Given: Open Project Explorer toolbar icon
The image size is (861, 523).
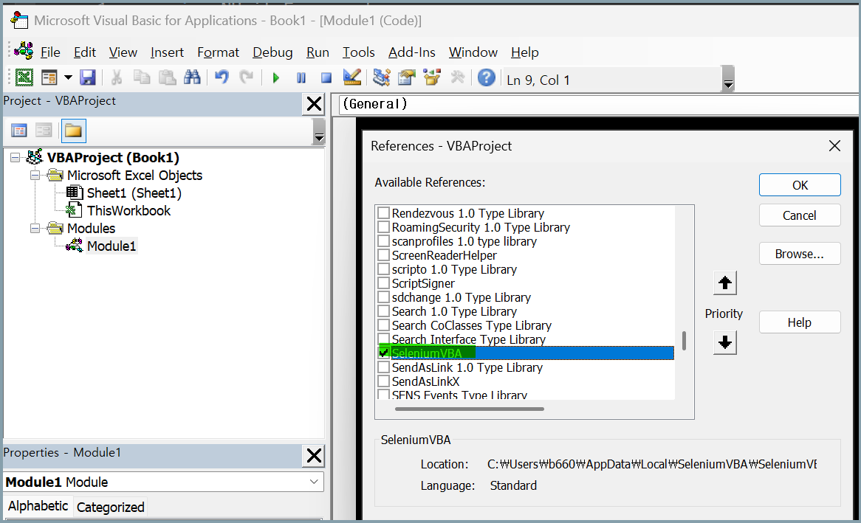Looking at the screenshot, I should [x=381, y=77].
